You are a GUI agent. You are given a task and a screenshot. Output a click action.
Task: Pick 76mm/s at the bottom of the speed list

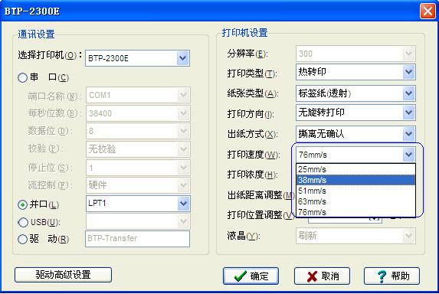pyautogui.click(x=355, y=212)
